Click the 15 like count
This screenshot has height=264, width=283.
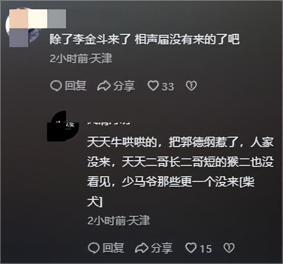pos(206,248)
